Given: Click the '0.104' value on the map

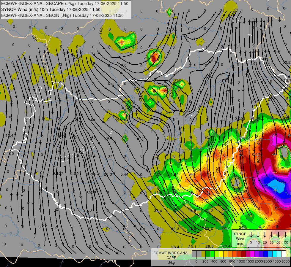Looking at the screenshot, I should point(158,120).
